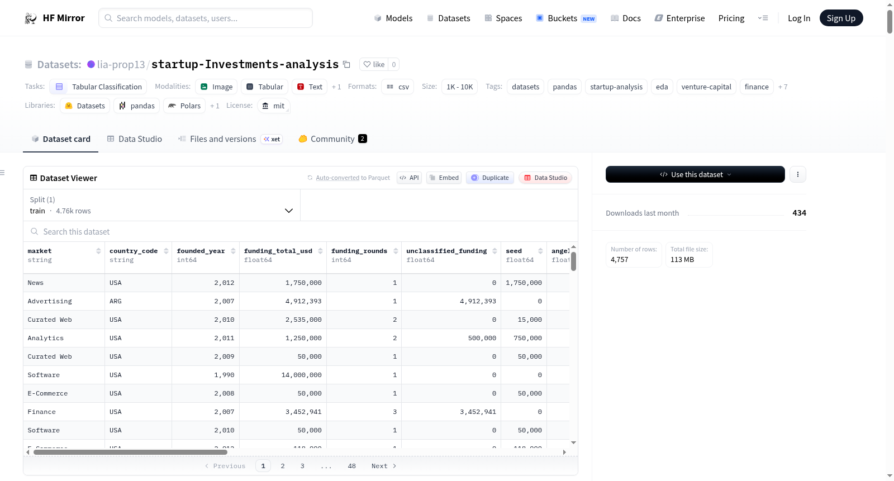Open the Datasets nav item
The height and width of the screenshot is (481, 894).
[x=448, y=18]
